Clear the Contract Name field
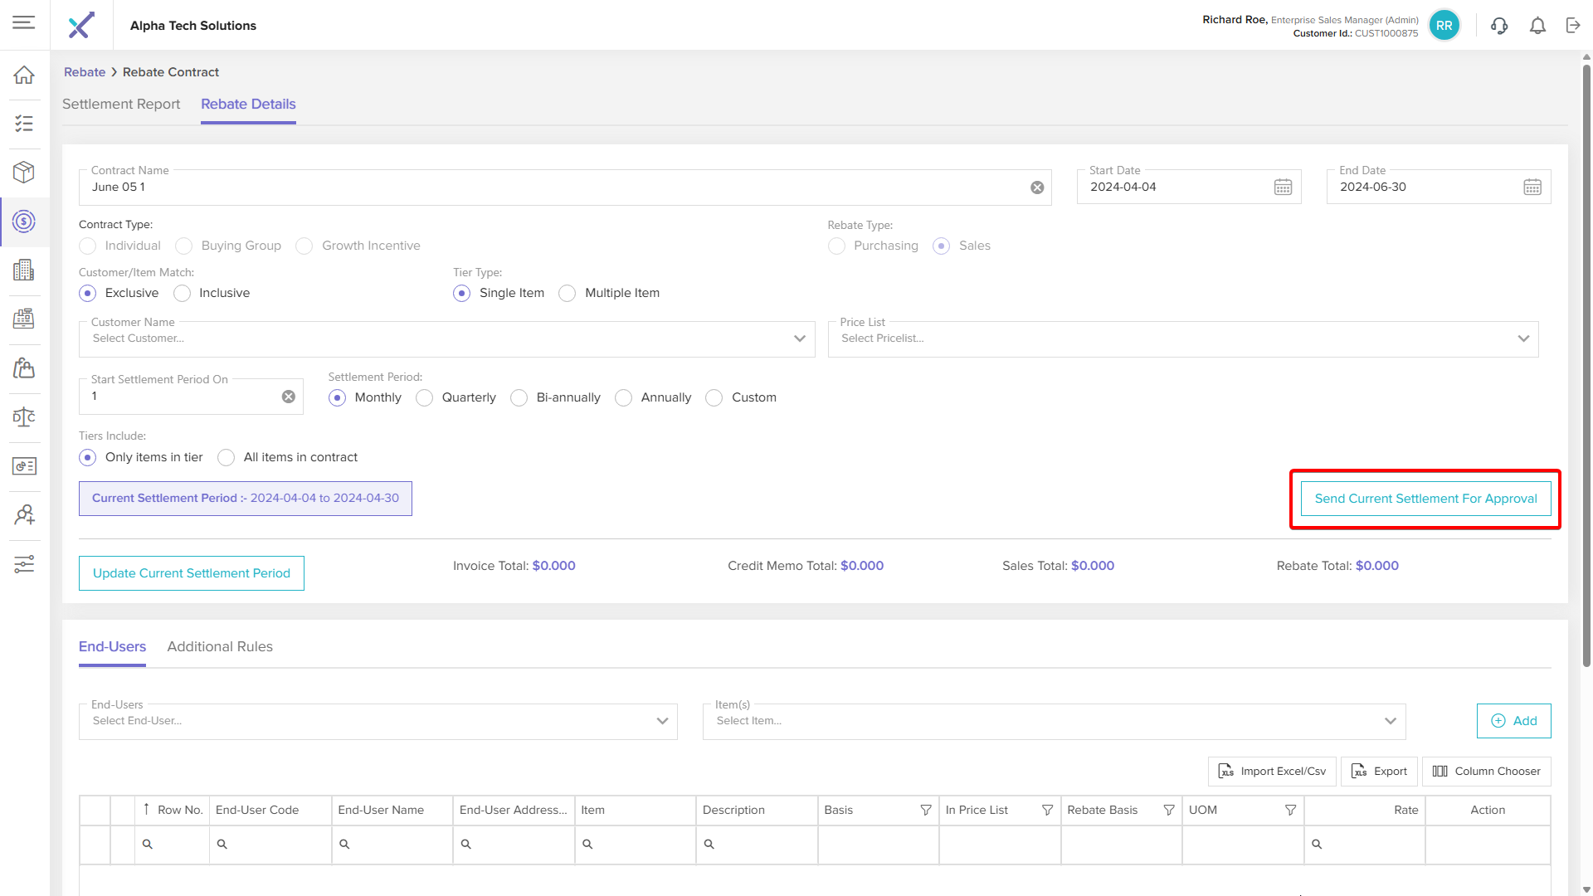The image size is (1593, 896). (x=1037, y=187)
